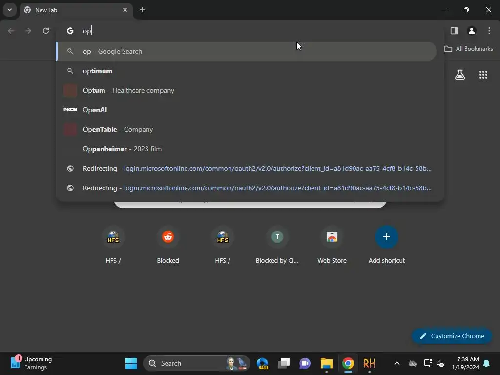500x375 pixels.
Task: Click the Optum suggestion thumbnail
Action: [x=70, y=90]
